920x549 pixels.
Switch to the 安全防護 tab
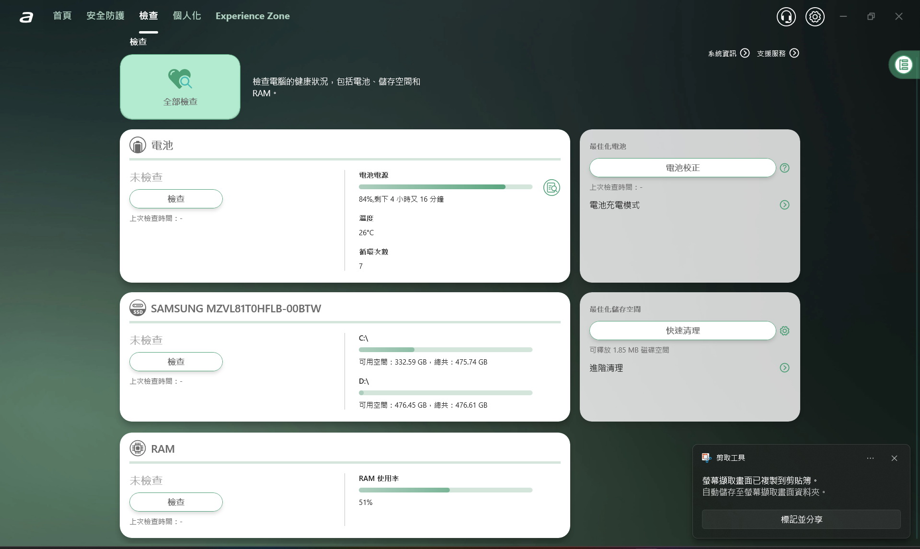click(x=105, y=16)
